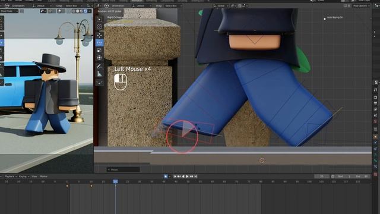Open right viewport Select Box drag dropdown

coord(173,5)
